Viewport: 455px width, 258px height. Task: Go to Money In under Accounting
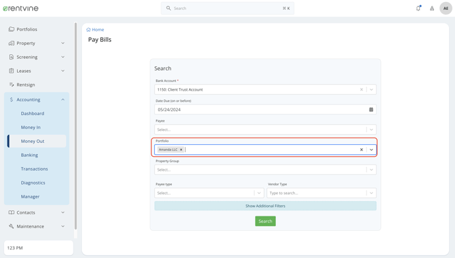tap(30, 128)
